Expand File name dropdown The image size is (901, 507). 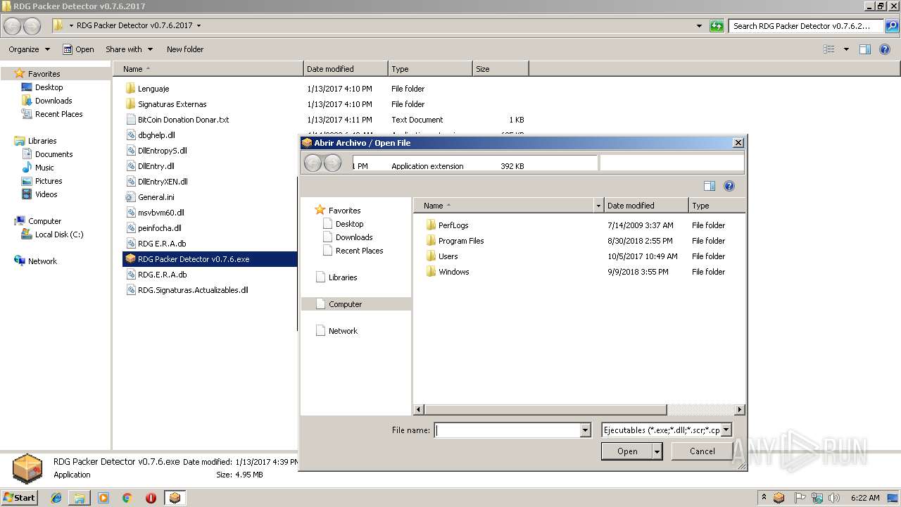click(585, 430)
